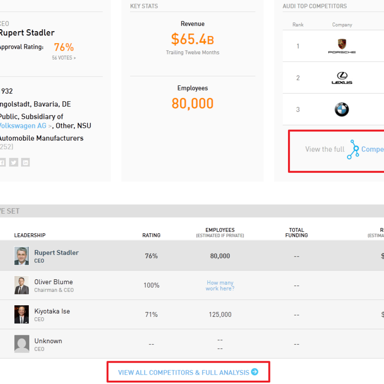Click the 76% approval rating value
The width and height of the screenshot is (384, 384).
[64, 47]
